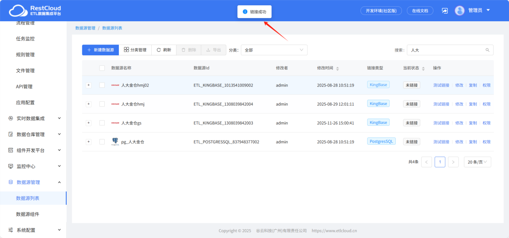This screenshot has width=509, height=238.
Task: Click the 分类管理 grid icon button
Action: click(x=135, y=50)
